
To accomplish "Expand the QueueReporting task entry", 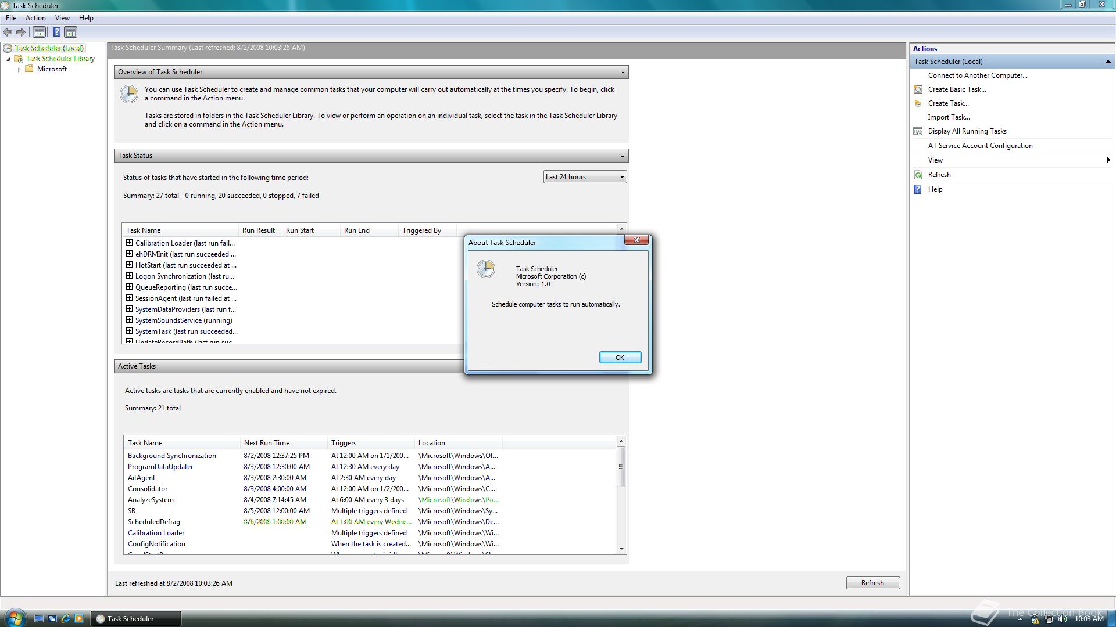I will pyautogui.click(x=129, y=287).
